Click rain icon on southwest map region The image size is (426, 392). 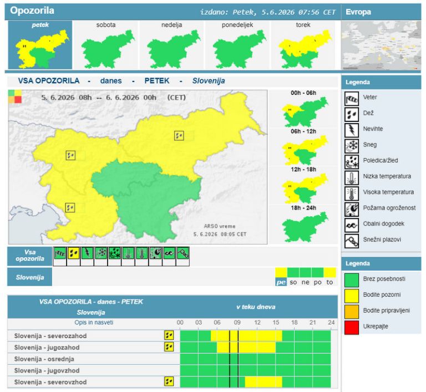pyautogui.click(x=70, y=208)
